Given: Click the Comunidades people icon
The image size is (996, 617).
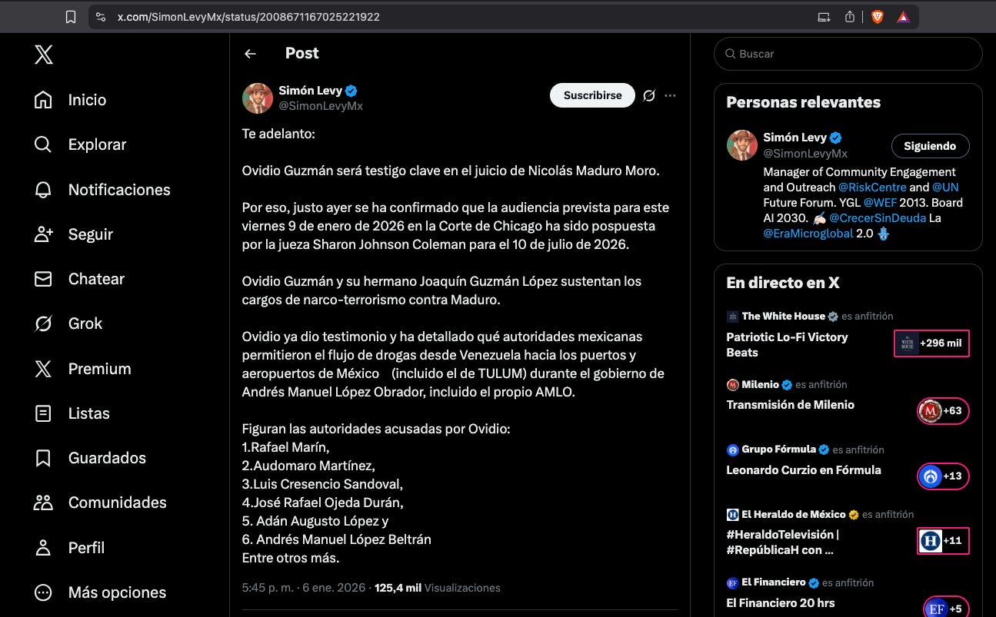Looking at the screenshot, I should point(43,503).
